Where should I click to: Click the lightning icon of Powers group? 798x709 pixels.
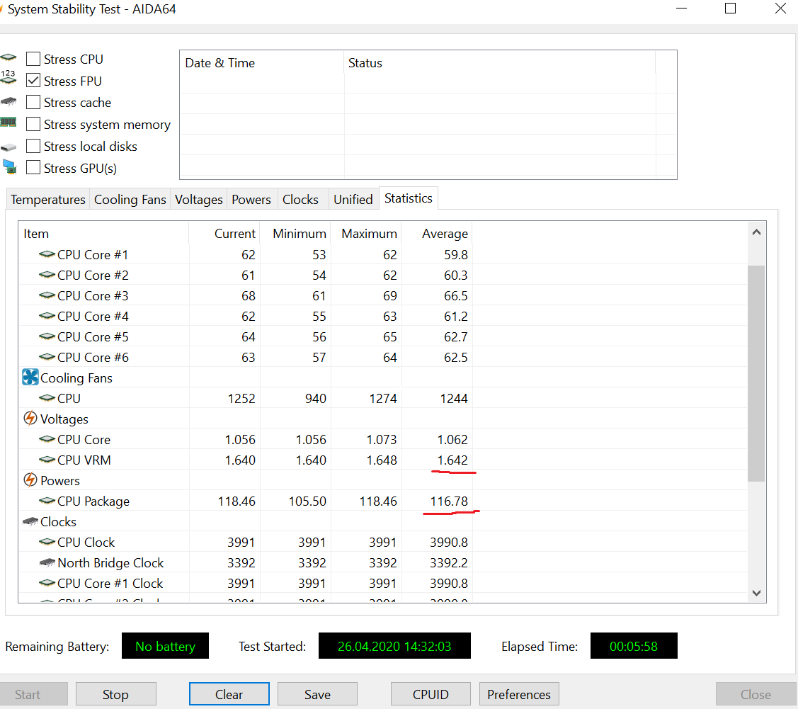pos(30,480)
